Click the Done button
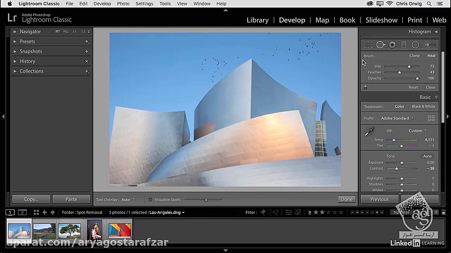Screen dimensions: 451x253 [x=346, y=199]
